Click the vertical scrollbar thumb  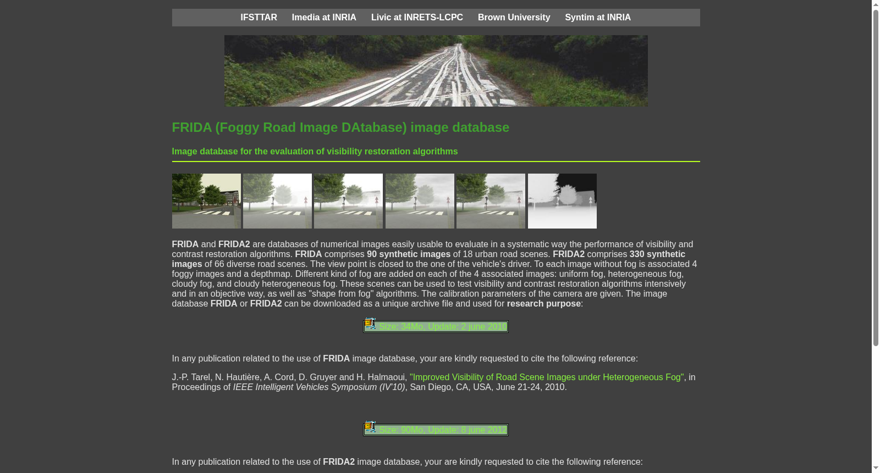tap(876, 178)
